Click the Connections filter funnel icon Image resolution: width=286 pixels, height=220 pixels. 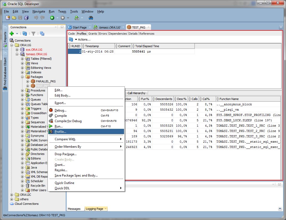[x=33, y=34]
